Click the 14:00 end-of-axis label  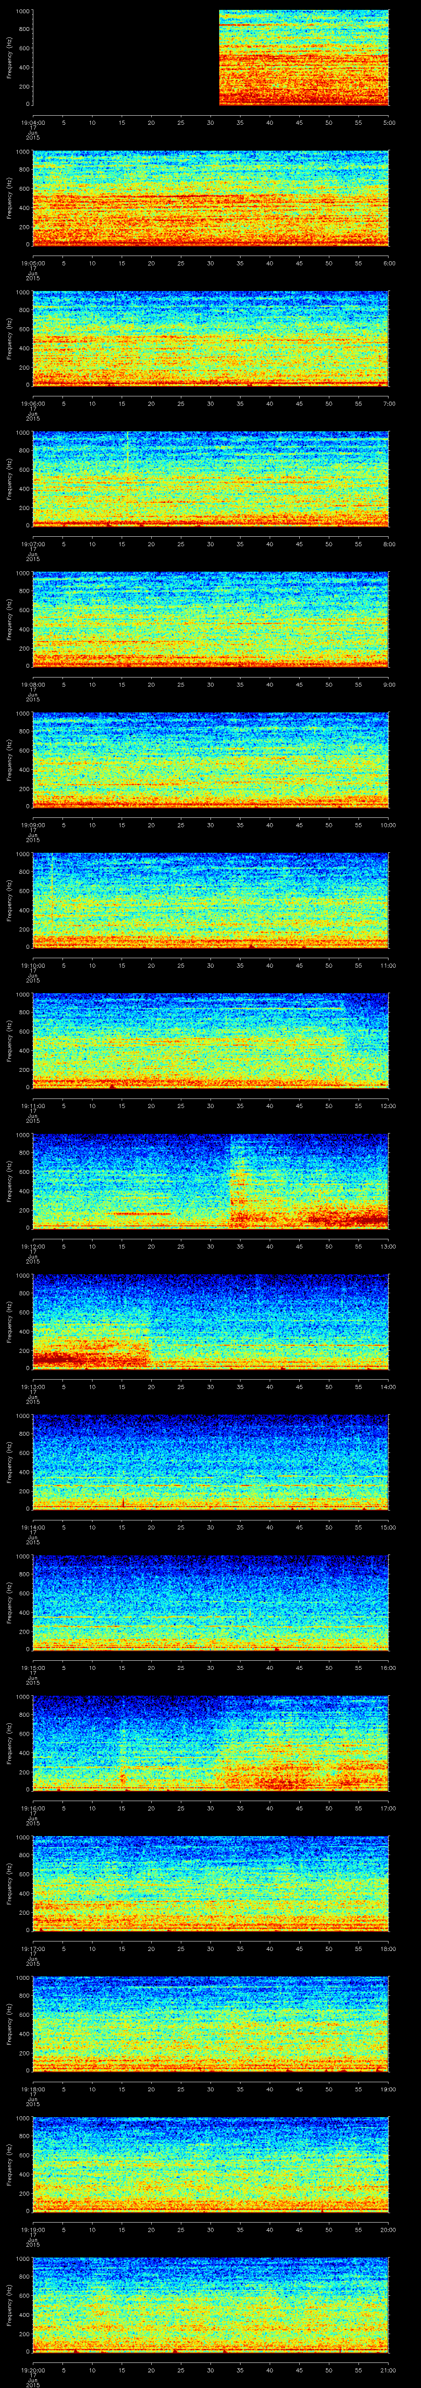pyautogui.click(x=388, y=1386)
